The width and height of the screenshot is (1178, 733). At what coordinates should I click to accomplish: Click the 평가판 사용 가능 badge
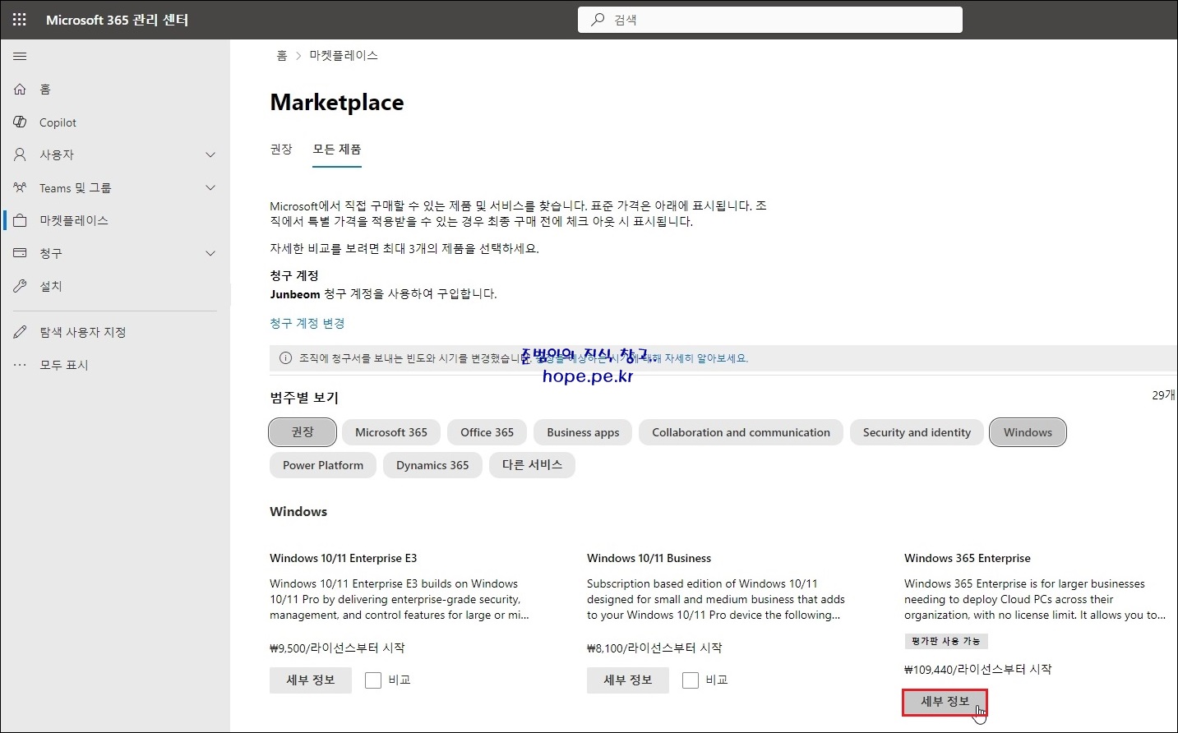946,641
